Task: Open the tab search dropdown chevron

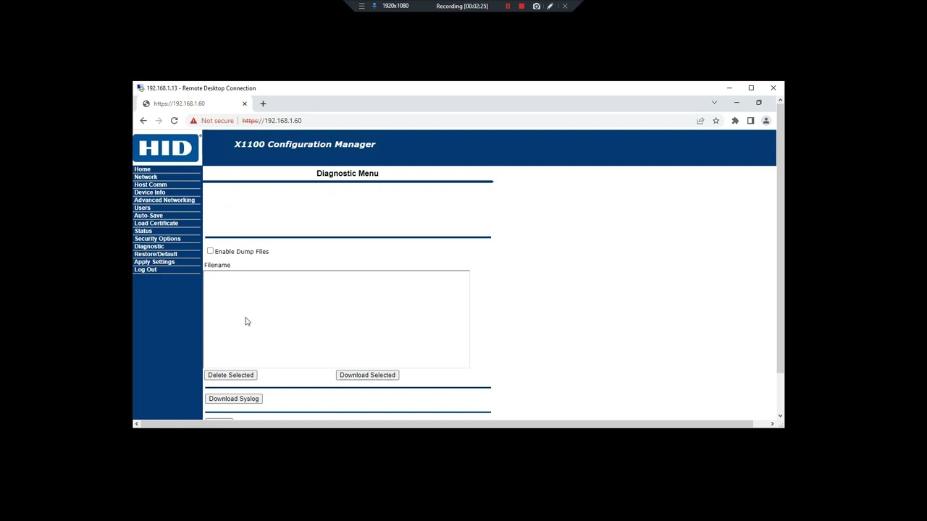Action: (714, 103)
